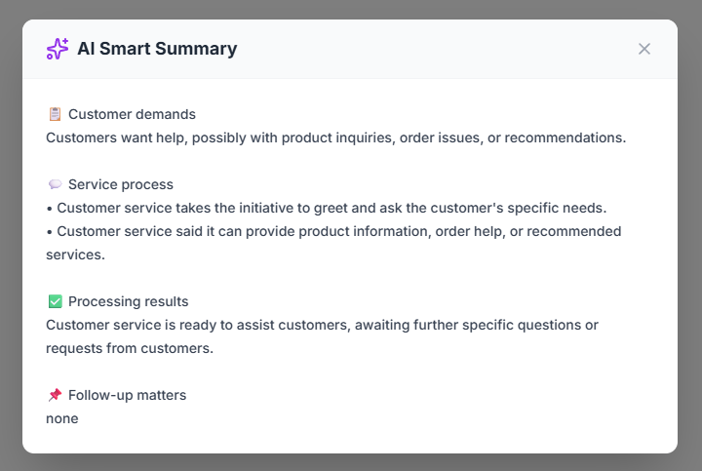
Task: Click the clipboard icon beside Customer demands
Action: (55, 114)
